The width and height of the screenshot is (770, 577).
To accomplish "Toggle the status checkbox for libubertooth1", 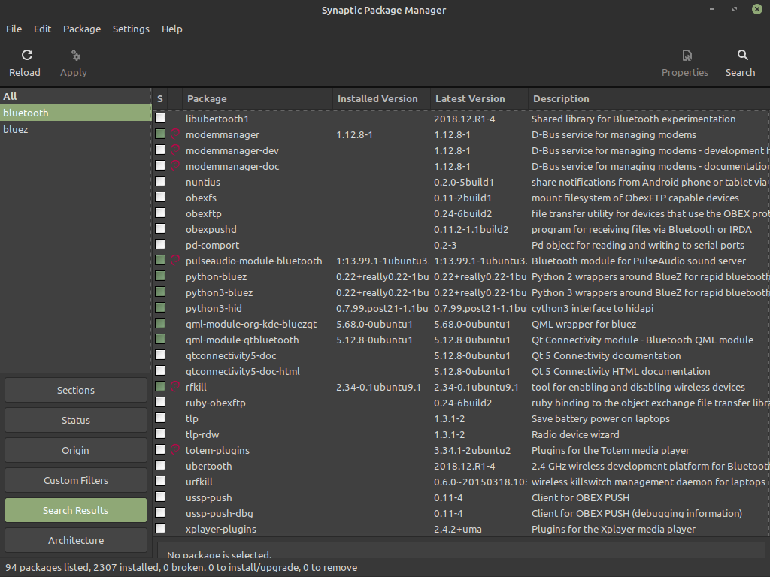I will point(160,119).
